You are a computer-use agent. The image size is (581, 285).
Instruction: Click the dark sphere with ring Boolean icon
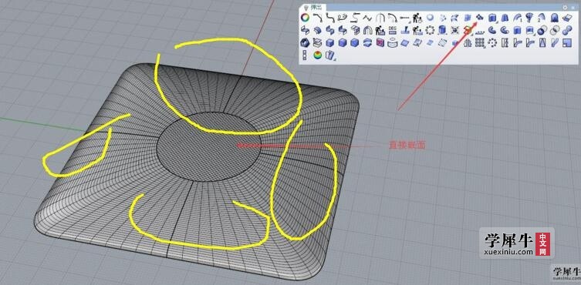point(542,30)
